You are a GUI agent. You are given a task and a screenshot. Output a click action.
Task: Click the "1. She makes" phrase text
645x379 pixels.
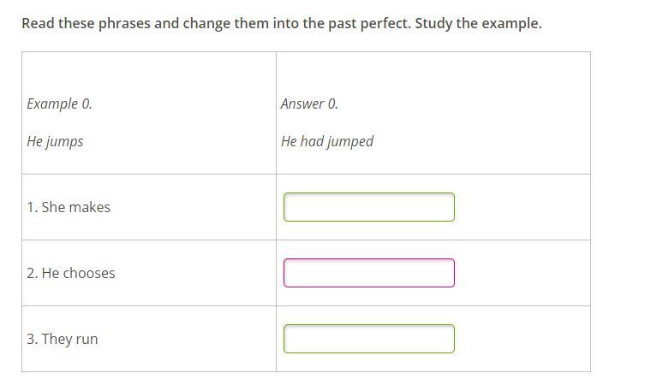[69, 207]
